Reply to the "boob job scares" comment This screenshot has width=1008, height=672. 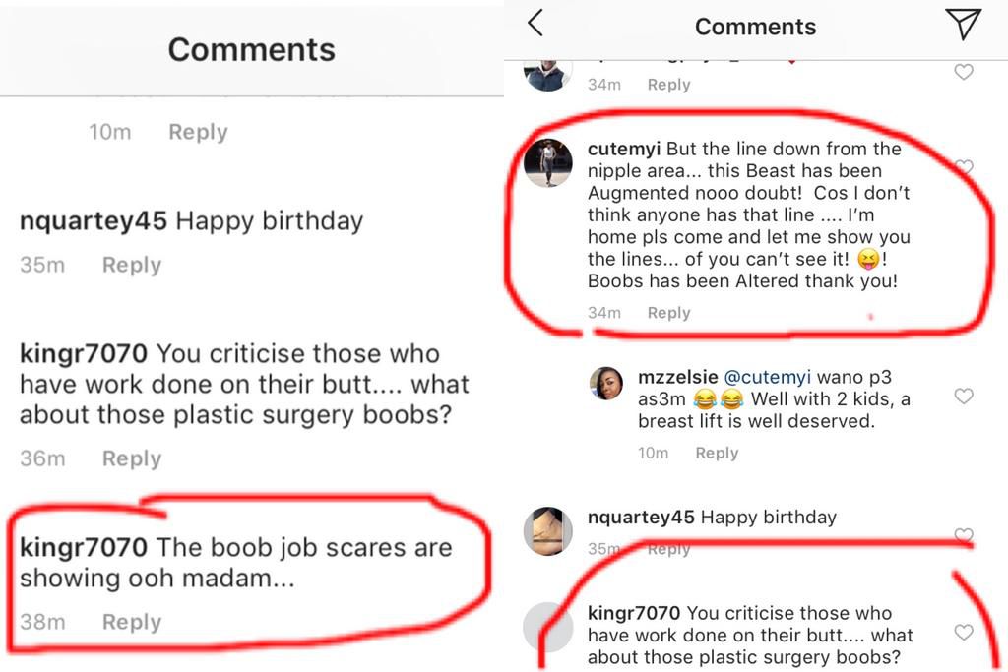132,622
